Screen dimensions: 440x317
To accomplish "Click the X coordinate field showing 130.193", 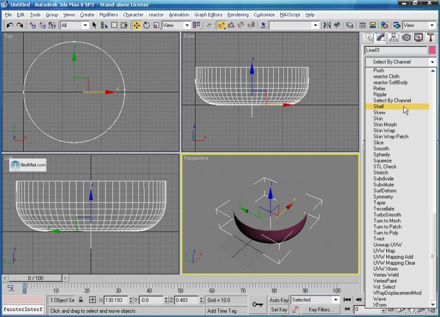I will pos(116,300).
